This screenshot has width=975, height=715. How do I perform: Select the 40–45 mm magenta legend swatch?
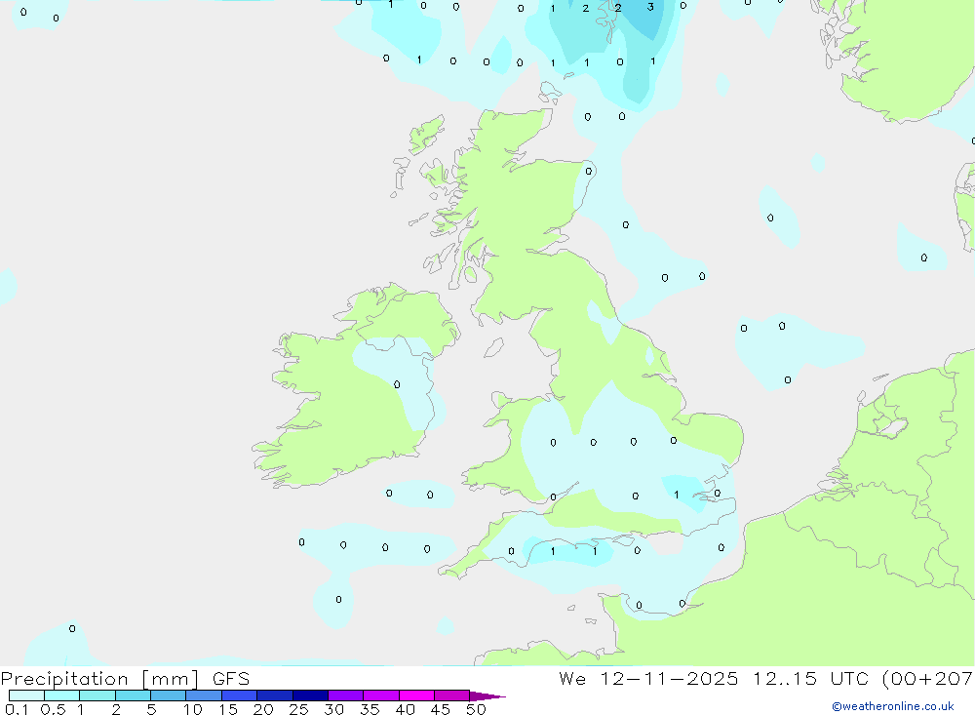[x=416, y=695]
